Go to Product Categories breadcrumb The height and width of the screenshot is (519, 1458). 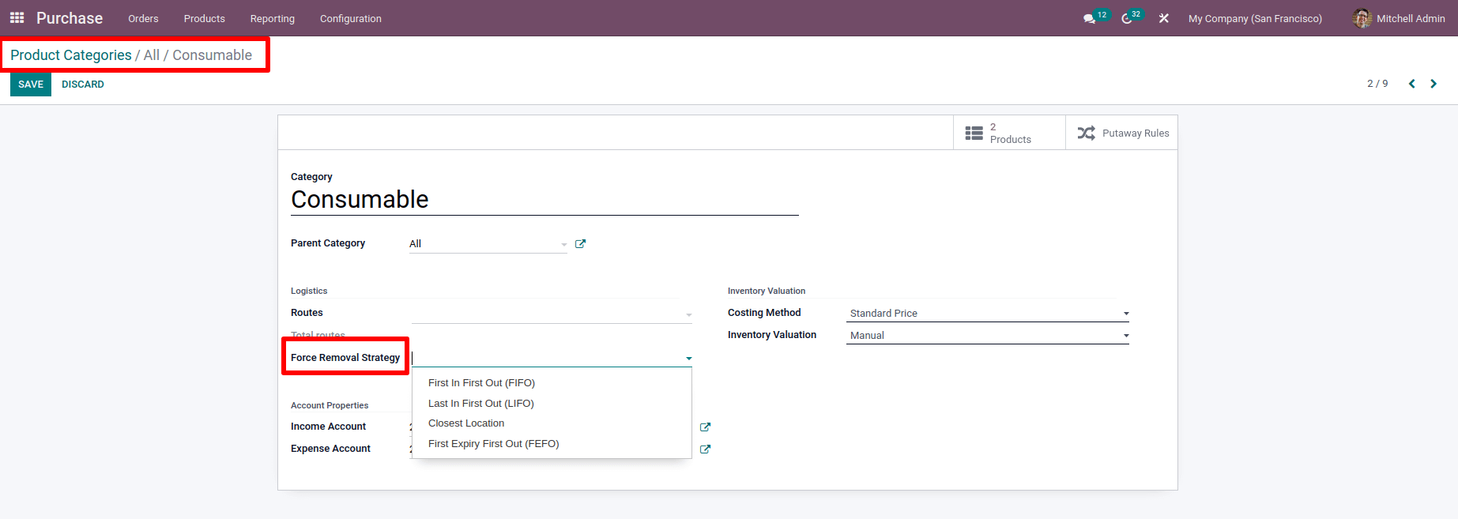point(71,55)
